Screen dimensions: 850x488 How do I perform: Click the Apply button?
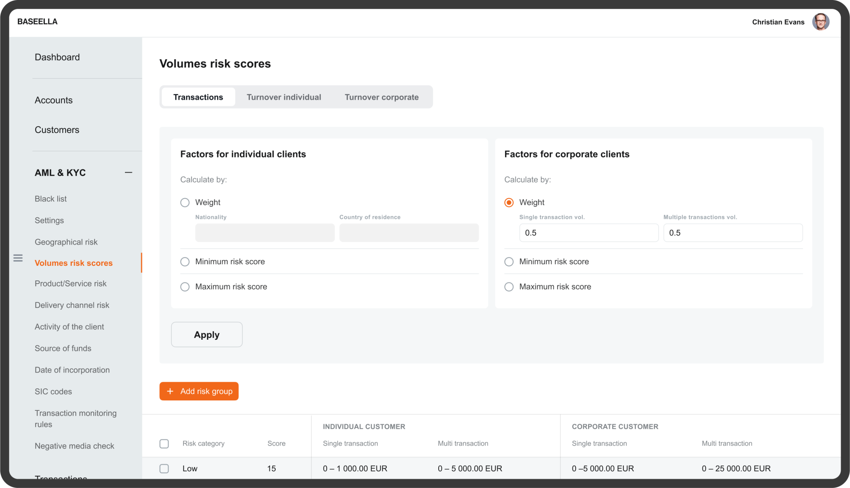tap(206, 334)
